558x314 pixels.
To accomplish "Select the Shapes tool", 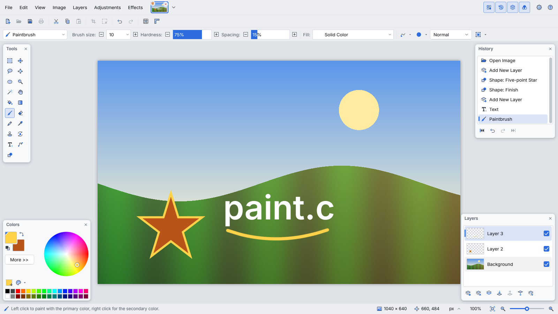I will click(x=10, y=155).
